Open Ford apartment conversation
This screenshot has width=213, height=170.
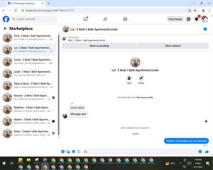pyautogui.click(x=29, y=38)
